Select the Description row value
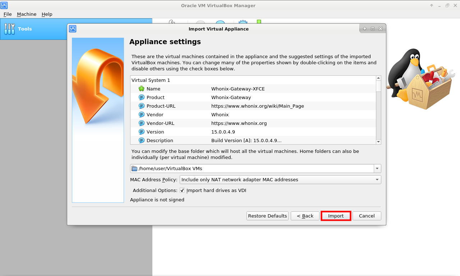 (x=246, y=140)
